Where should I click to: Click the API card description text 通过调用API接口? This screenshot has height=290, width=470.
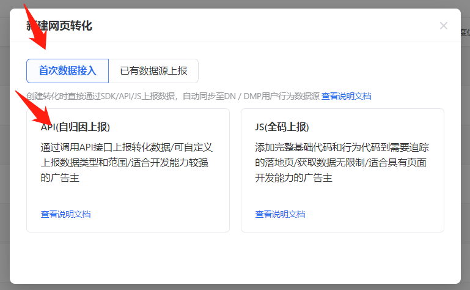click(127, 162)
